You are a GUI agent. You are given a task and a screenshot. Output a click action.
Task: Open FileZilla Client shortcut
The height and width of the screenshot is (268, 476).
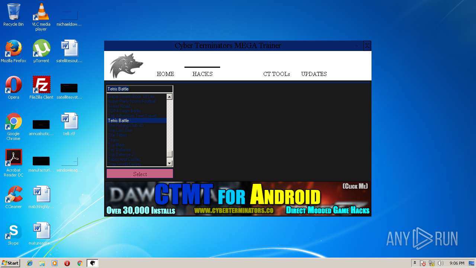point(41,88)
